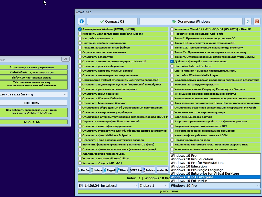Open the blue info icon button
This screenshot has height=197, width=262.
pos(81,21)
